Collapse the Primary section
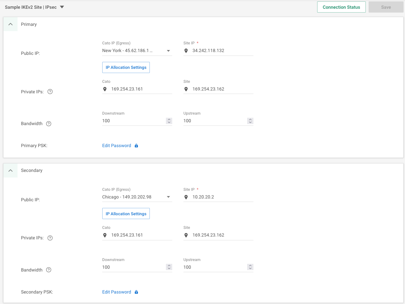 pyautogui.click(x=10, y=24)
